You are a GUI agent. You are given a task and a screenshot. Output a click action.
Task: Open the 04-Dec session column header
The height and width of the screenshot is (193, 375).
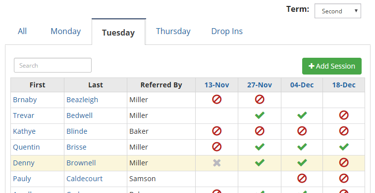pyautogui.click(x=302, y=85)
